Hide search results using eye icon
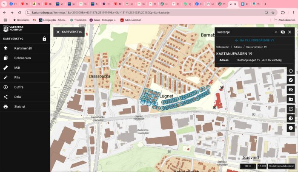298x172 pixels. [x=283, y=32]
